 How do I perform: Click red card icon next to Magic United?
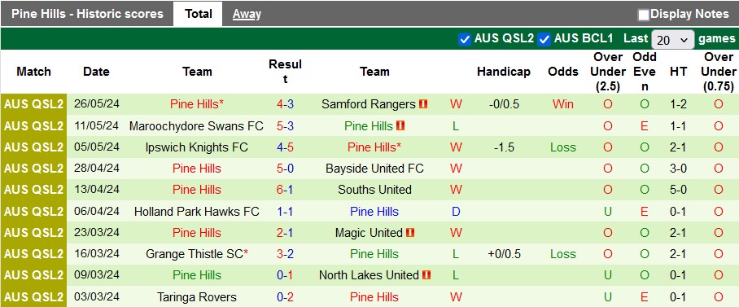tap(409, 233)
